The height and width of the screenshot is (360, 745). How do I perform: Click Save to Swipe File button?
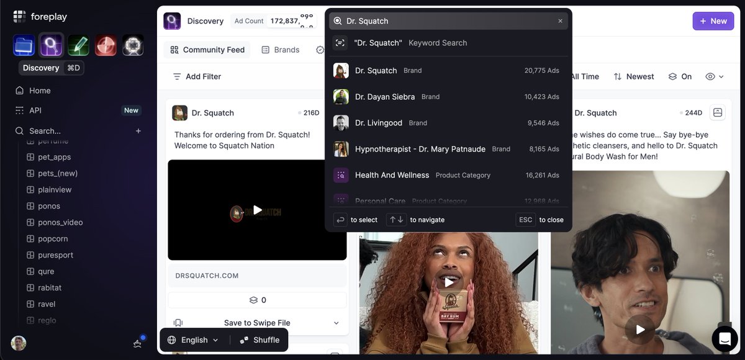[257, 323]
